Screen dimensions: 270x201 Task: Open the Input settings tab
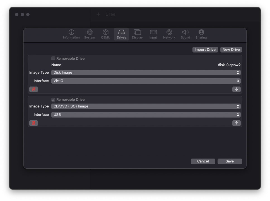pos(153,34)
